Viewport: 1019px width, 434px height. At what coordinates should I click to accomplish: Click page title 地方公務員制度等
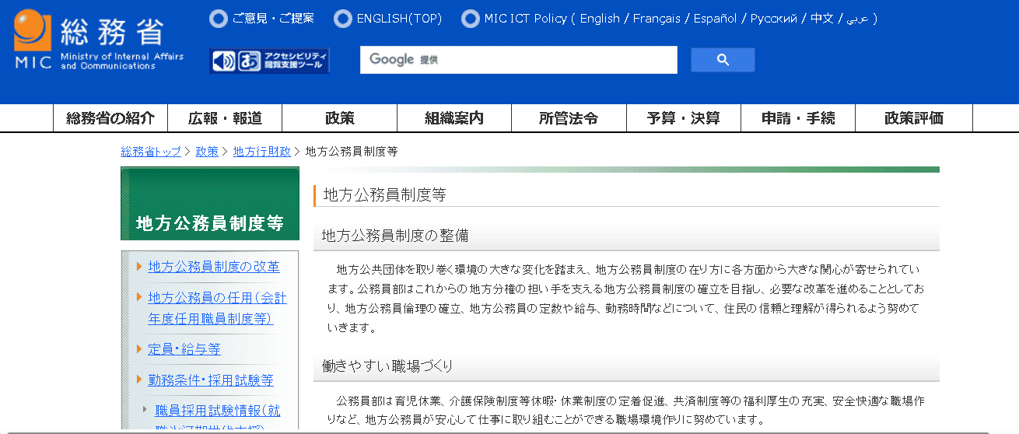point(384,194)
